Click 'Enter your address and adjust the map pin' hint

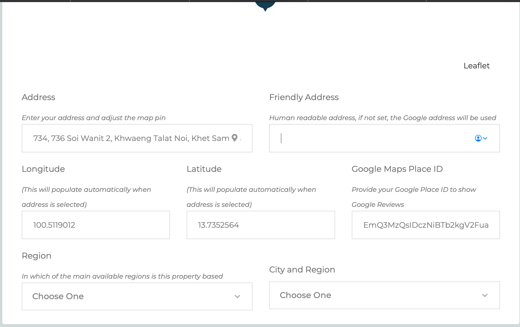(x=93, y=118)
